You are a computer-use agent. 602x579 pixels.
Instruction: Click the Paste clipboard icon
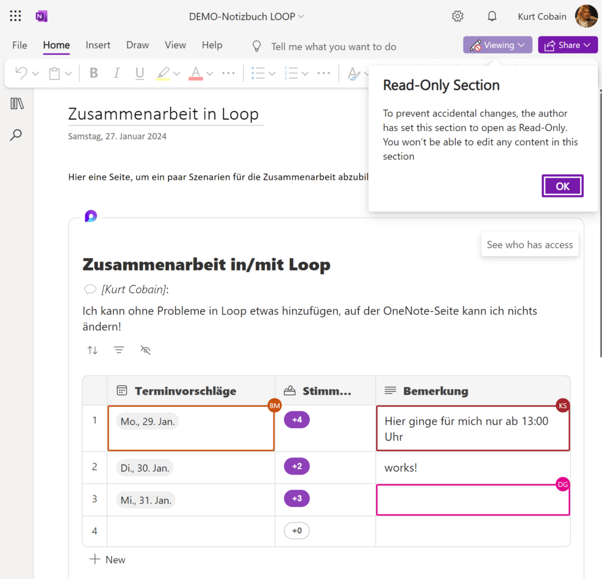pos(55,73)
